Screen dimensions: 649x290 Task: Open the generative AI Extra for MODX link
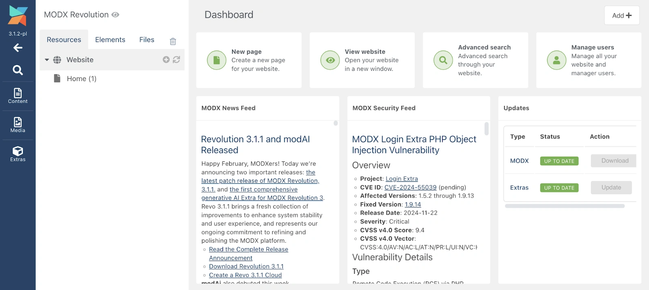(262, 194)
